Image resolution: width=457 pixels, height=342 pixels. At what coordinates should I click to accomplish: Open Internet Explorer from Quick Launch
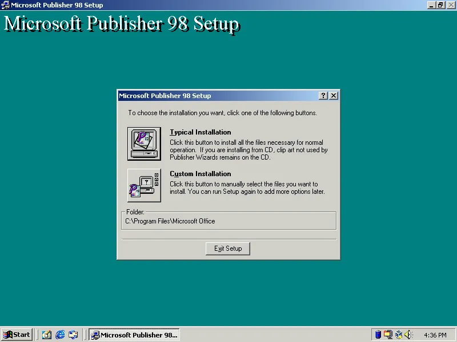click(x=60, y=335)
